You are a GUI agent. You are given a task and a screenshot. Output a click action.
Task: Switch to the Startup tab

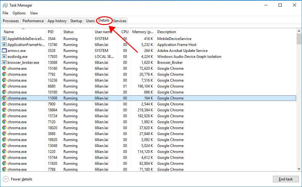(x=76, y=21)
